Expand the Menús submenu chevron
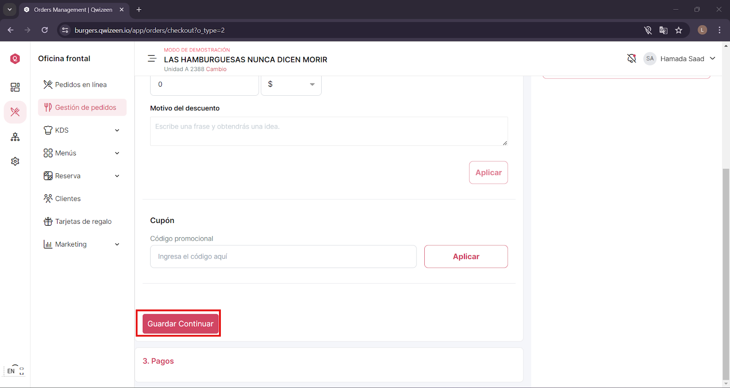730x388 pixels. pos(117,153)
